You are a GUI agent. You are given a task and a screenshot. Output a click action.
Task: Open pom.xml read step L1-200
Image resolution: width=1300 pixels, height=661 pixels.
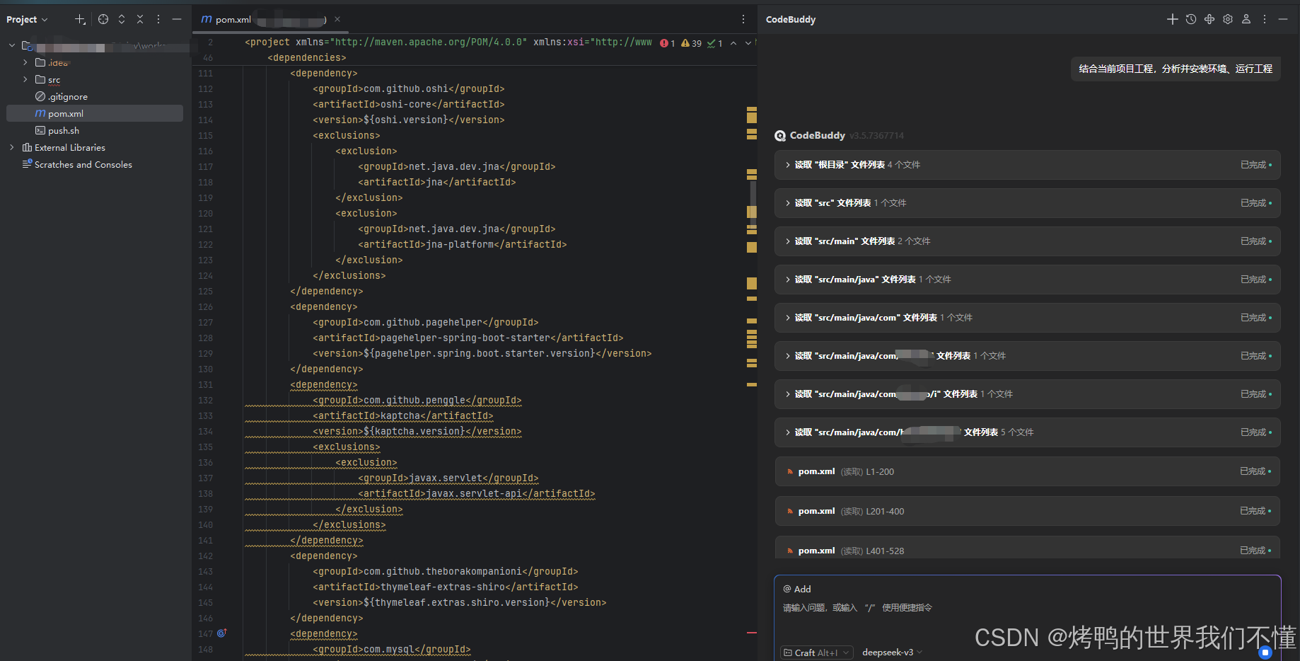(1028, 471)
